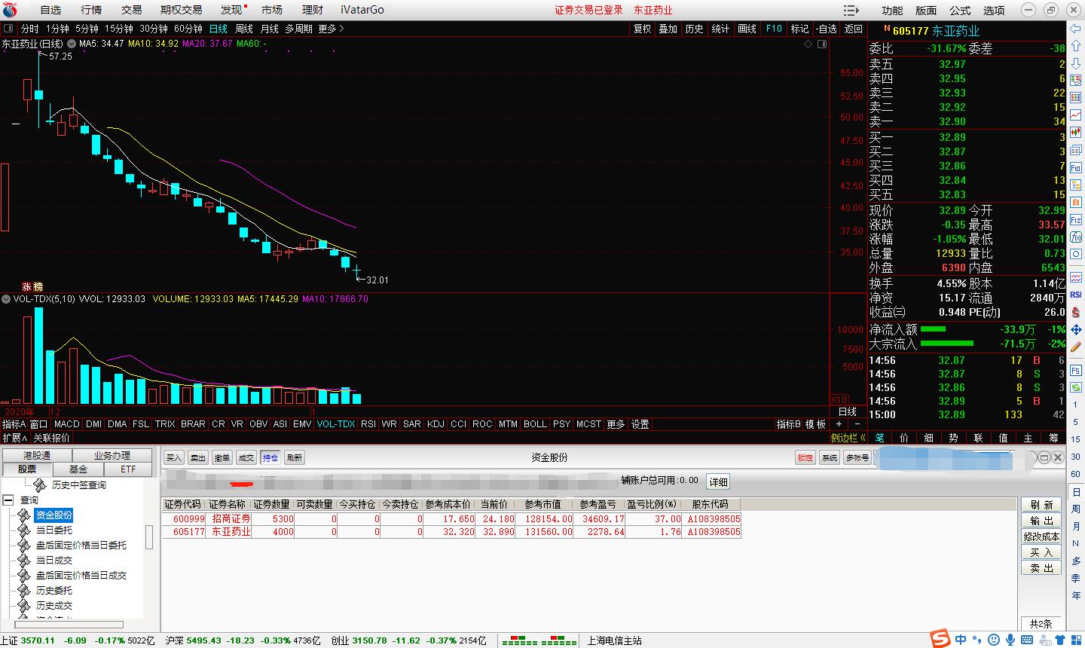Select the 600999 招商证券 holdings row
The height and width of the screenshot is (648, 1085).
pos(452,518)
